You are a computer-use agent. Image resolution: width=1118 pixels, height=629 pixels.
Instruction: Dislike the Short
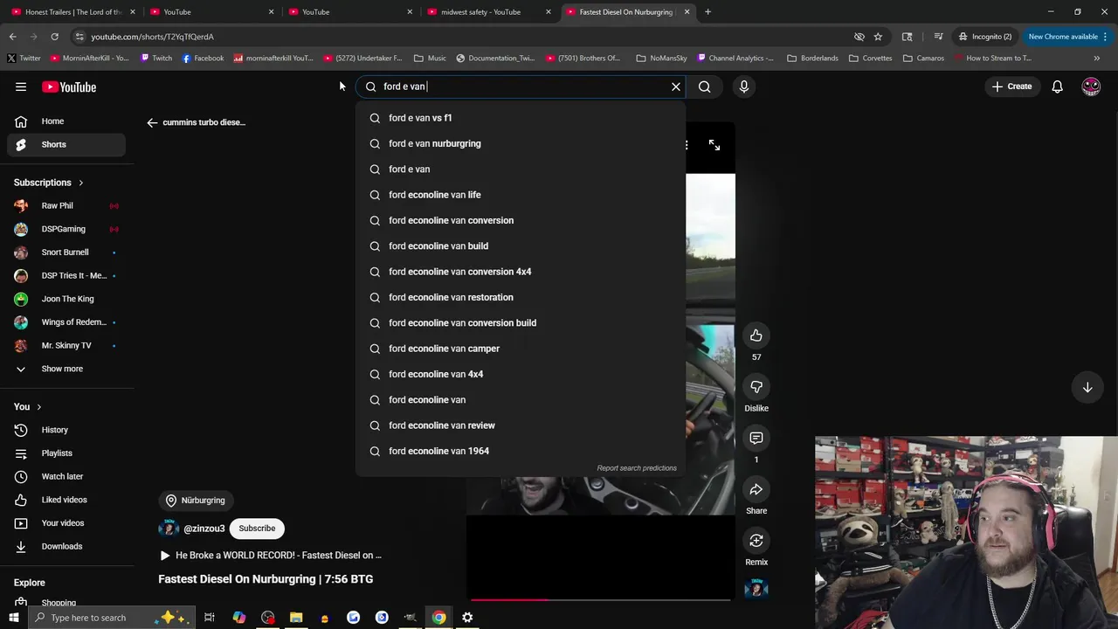(756, 387)
